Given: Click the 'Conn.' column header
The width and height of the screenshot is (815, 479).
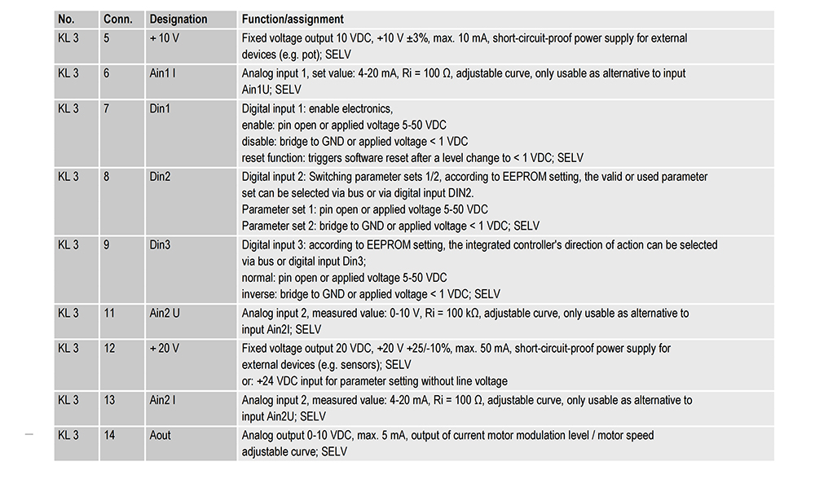Looking at the screenshot, I should pyautogui.click(x=118, y=19).
